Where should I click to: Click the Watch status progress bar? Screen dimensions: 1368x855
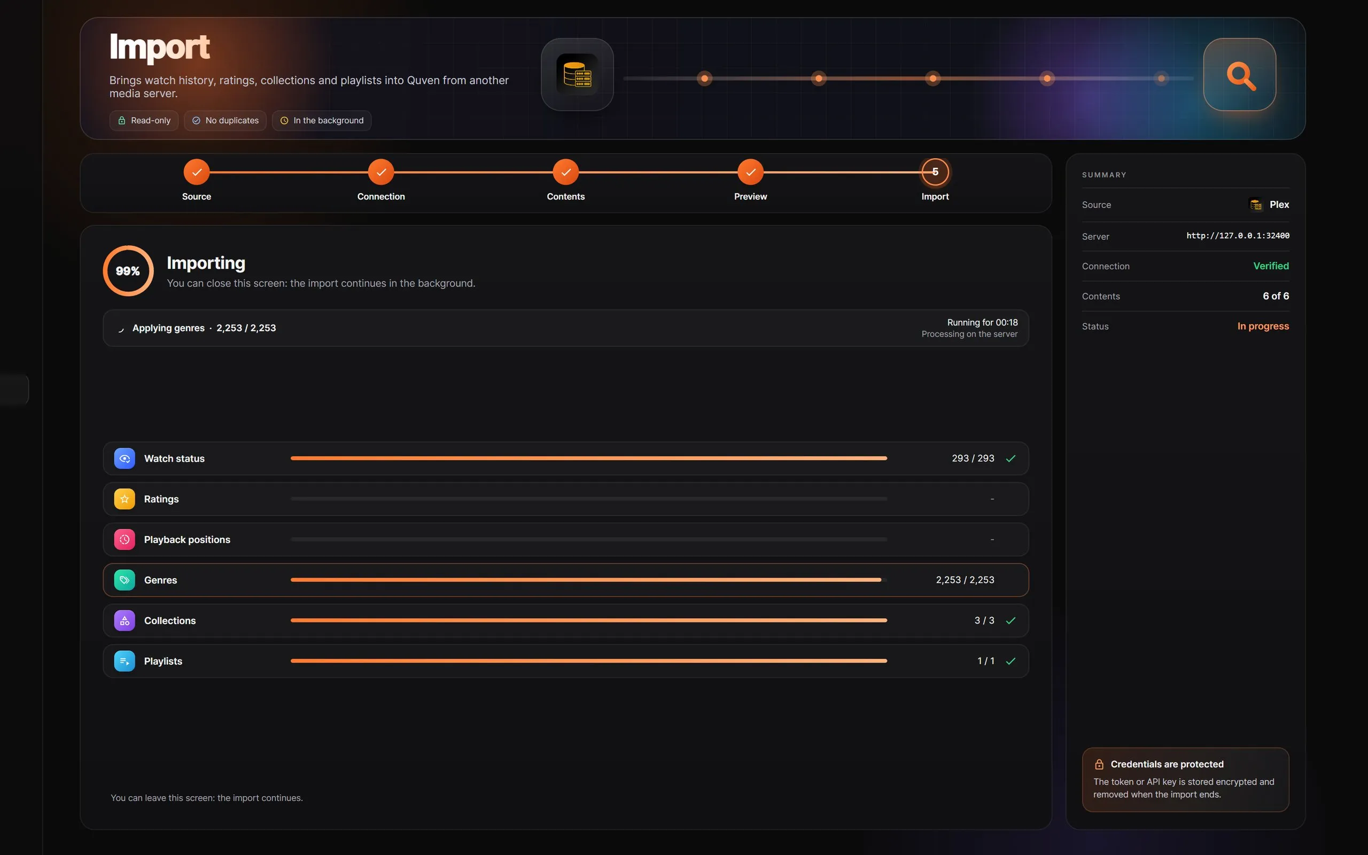(588, 458)
